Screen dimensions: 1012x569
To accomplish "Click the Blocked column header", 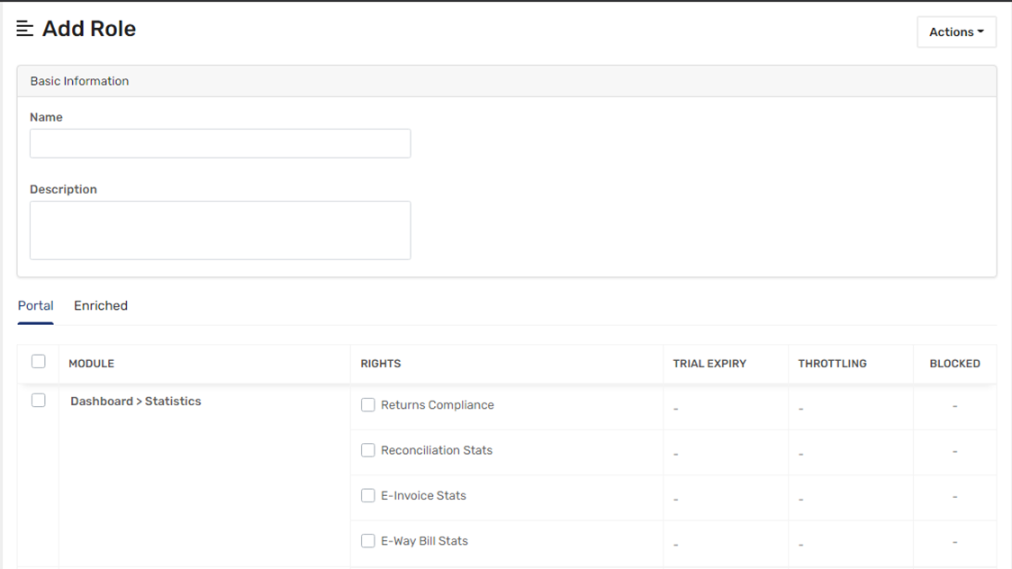I will coord(954,364).
